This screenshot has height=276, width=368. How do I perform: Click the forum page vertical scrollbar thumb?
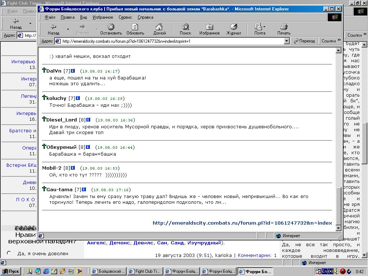338,206
